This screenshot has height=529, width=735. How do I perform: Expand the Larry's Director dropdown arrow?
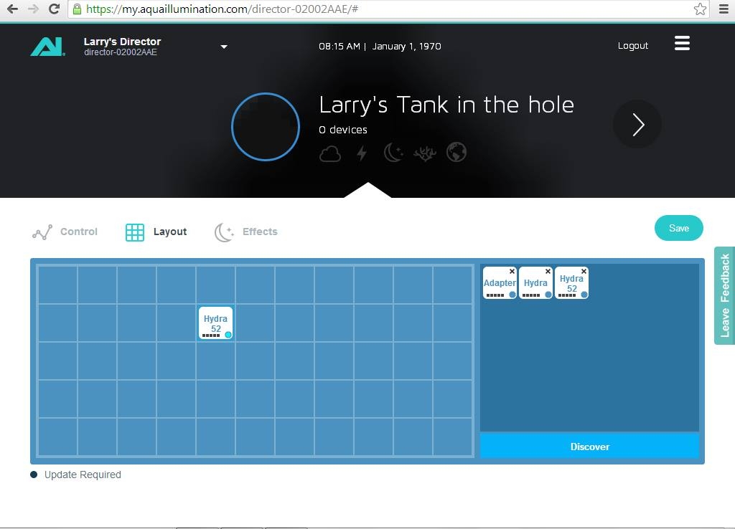coord(224,47)
